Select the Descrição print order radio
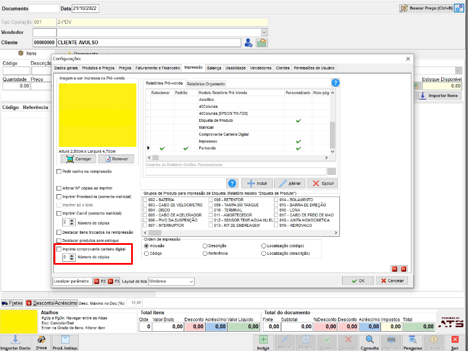The width and height of the screenshot is (468, 351). (x=205, y=246)
